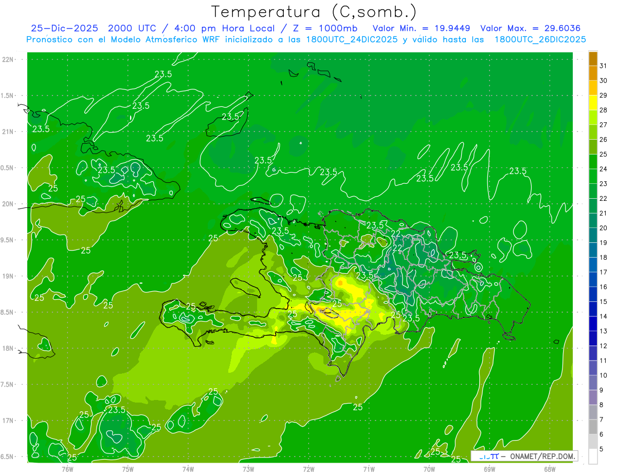Click 'Valor Max. = 29.6036' readout
The width and height of the screenshot is (617, 476).
click(530, 28)
